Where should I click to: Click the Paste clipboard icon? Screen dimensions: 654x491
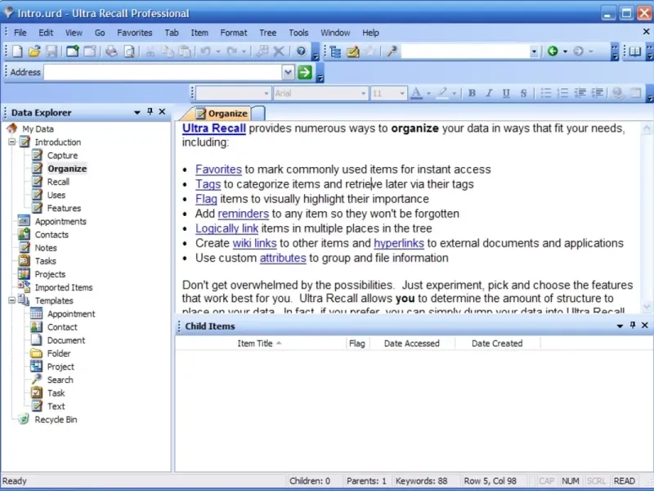pos(185,52)
